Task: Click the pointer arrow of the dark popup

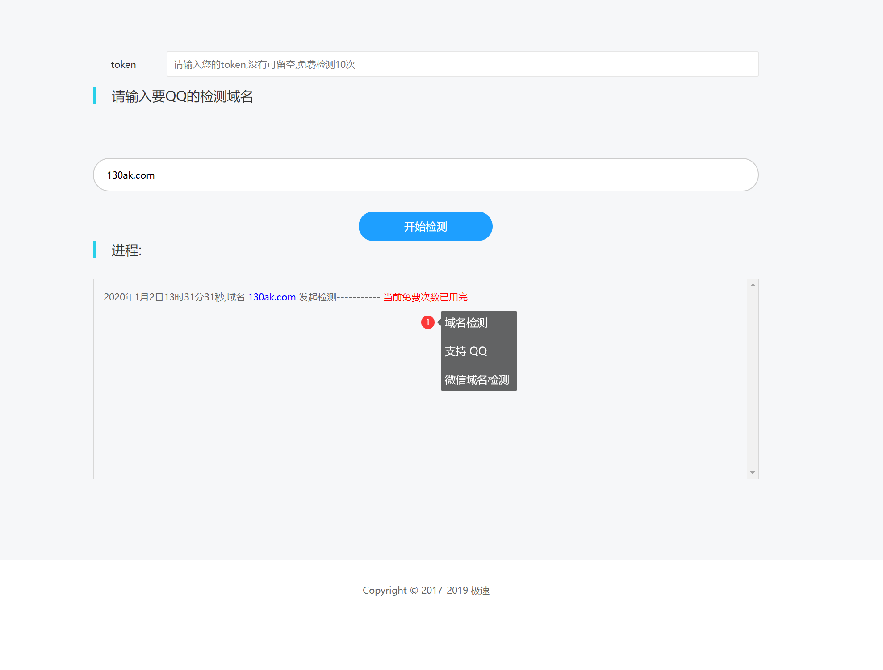Action: point(439,322)
